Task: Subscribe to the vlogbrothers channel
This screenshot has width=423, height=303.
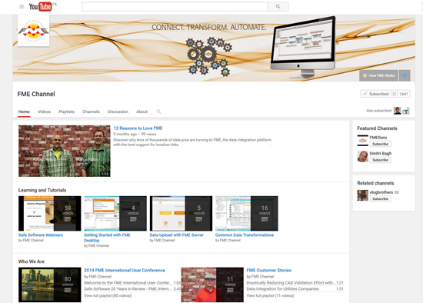Action: click(x=380, y=199)
